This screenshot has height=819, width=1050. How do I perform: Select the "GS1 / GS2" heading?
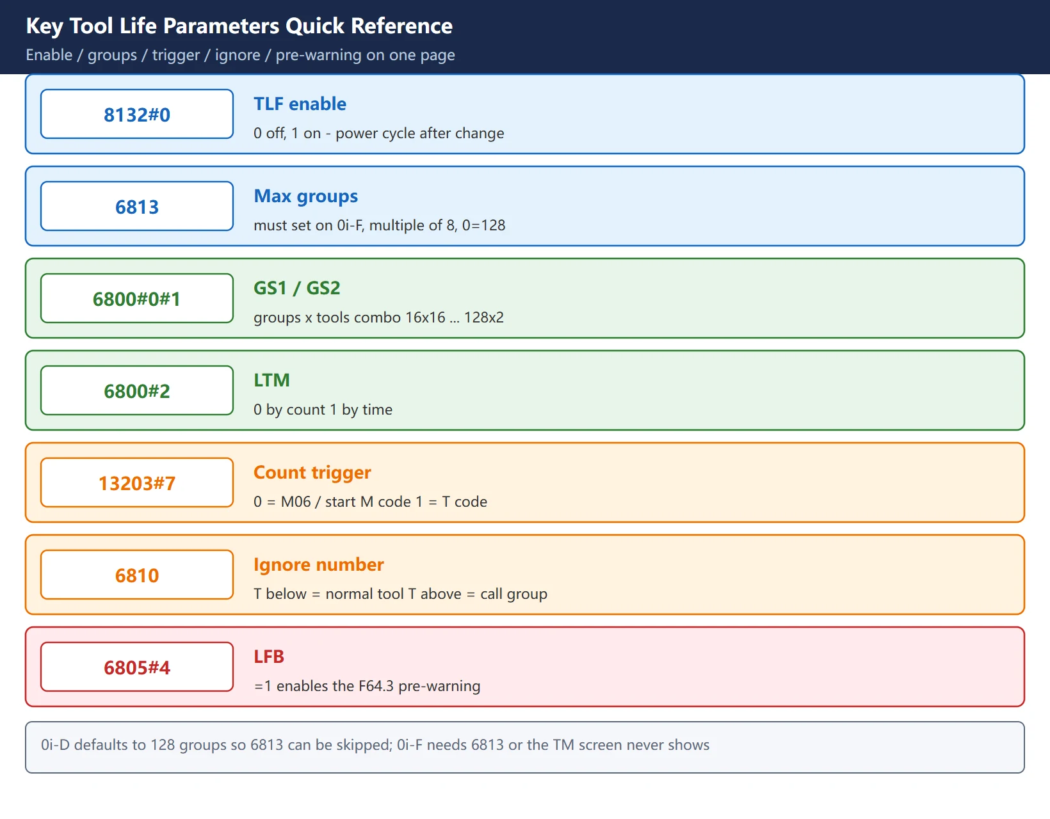click(297, 288)
